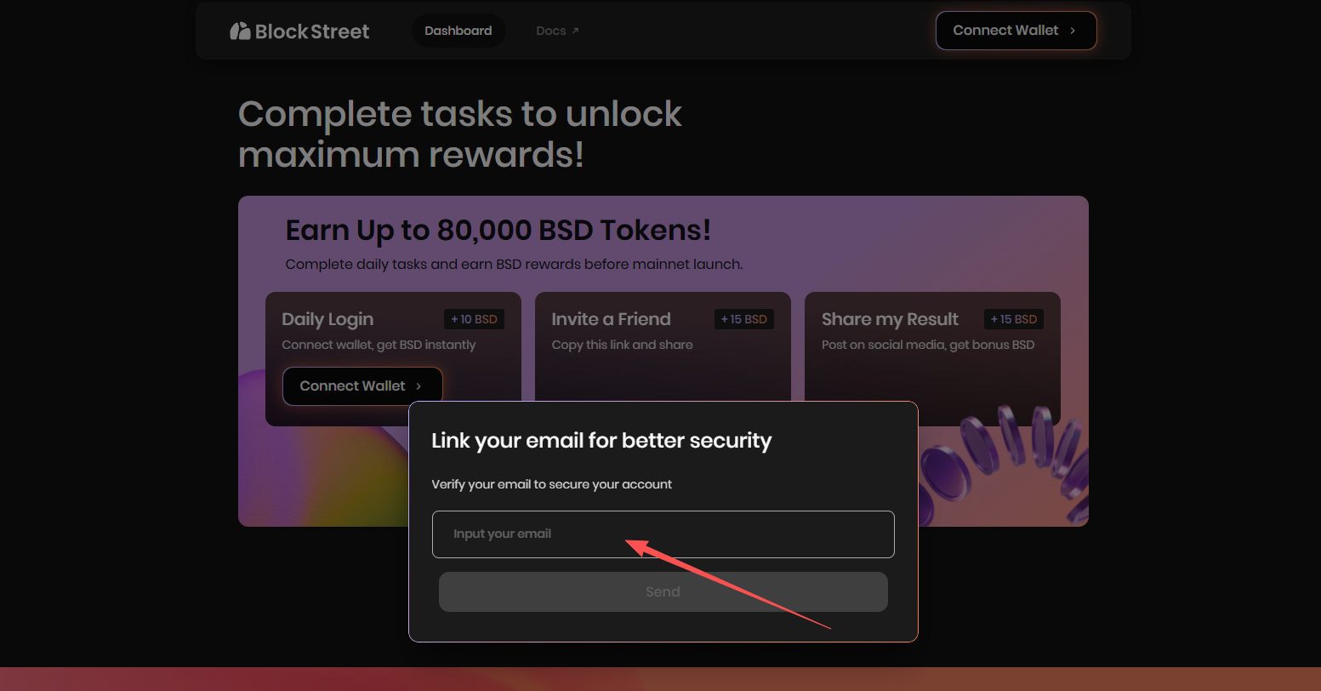1321x691 pixels.
Task: Click the external arrow icon beside Docs
Action: point(576,31)
